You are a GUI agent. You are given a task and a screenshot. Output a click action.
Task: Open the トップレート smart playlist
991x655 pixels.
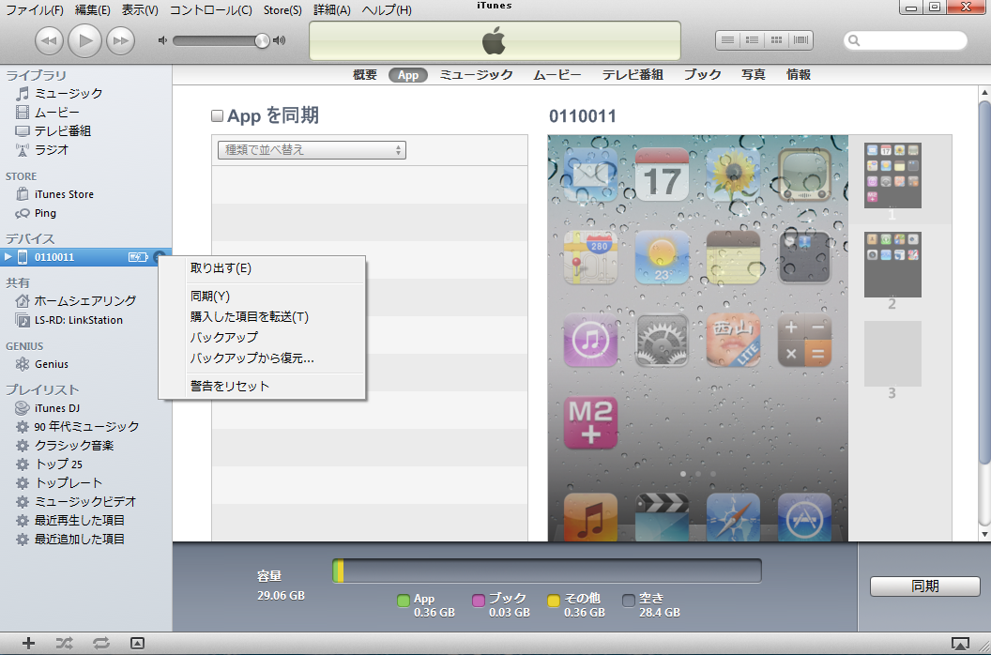click(59, 483)
